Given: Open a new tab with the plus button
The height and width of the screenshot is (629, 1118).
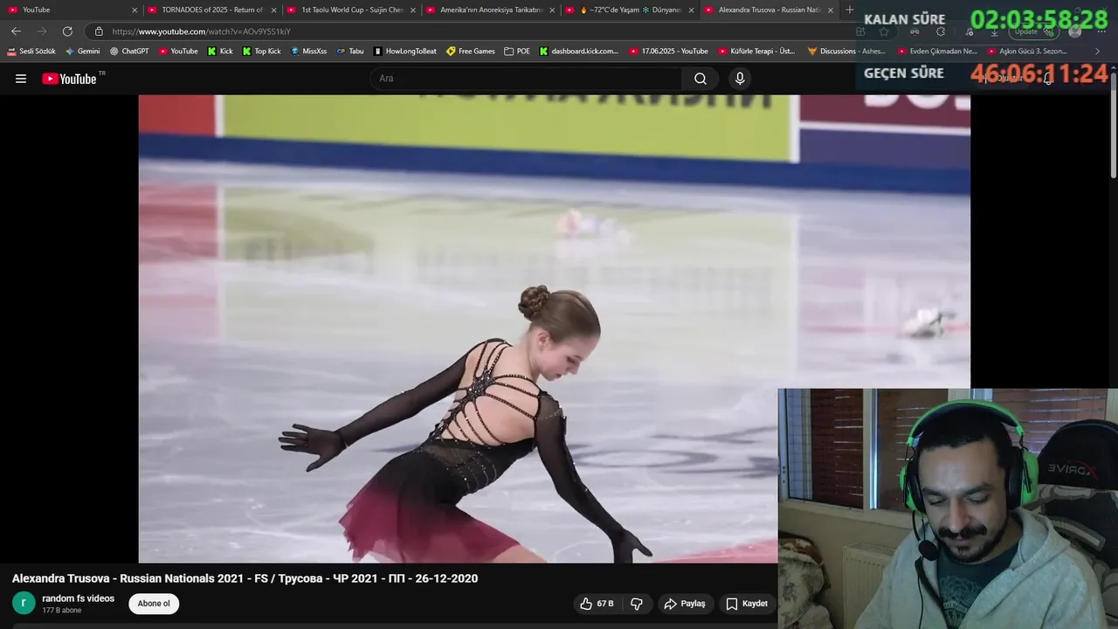Looking at the screenshot, I should click(849, 10).
